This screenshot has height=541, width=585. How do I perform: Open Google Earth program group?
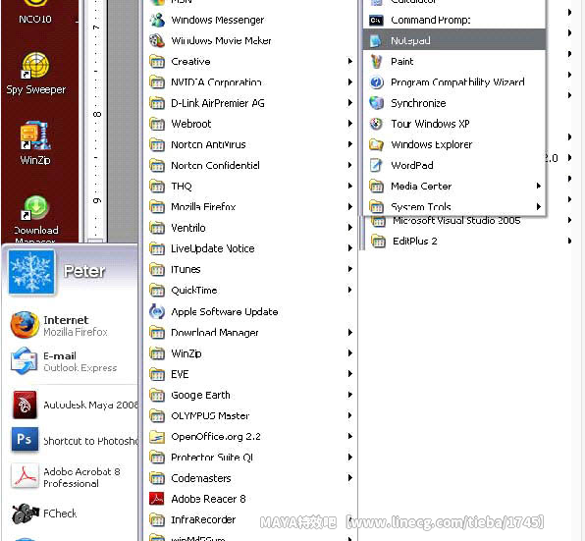250,395
